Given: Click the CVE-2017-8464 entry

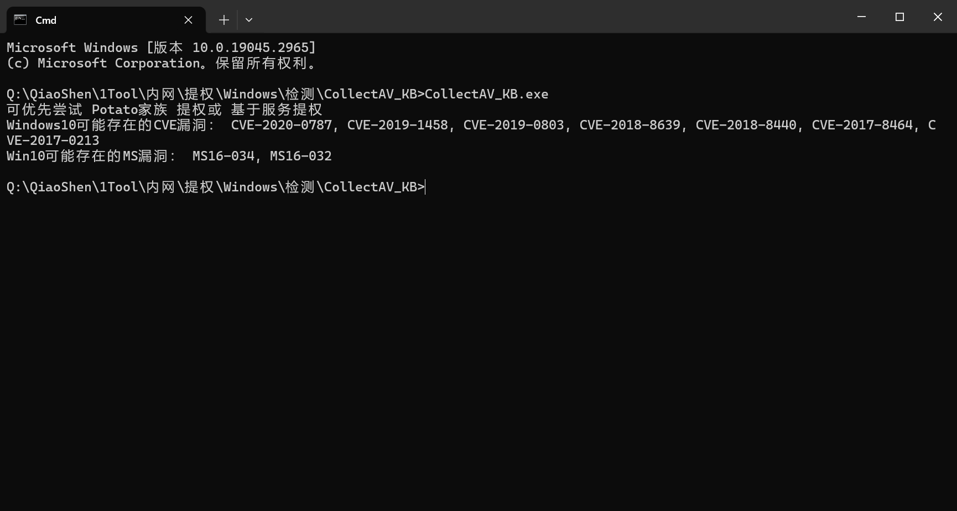Looking at the screenshot, I should (x=862, y=126).
